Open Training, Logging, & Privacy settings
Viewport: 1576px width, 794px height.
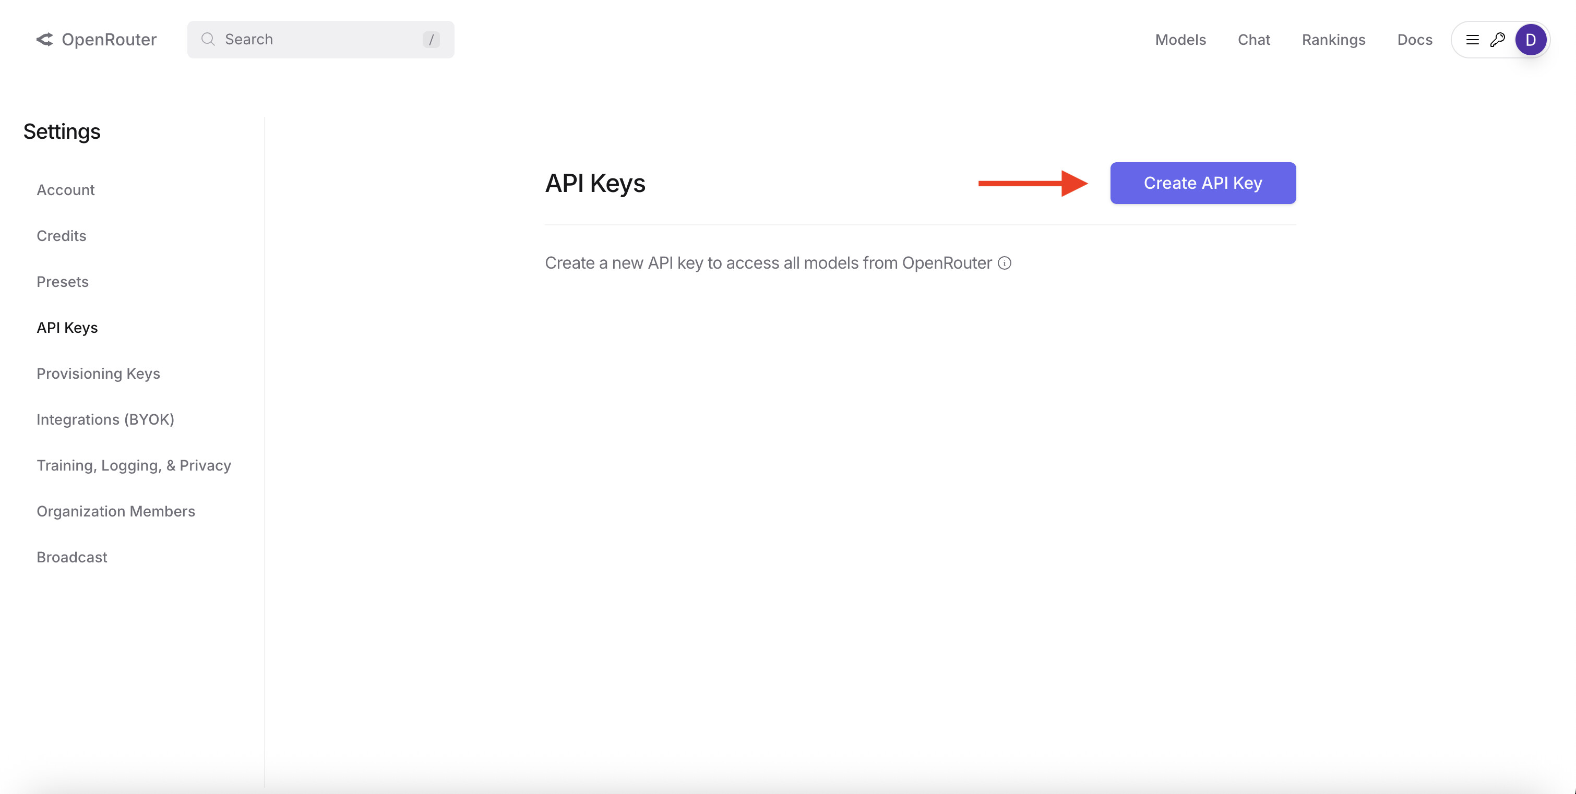[x=134, y=465]
